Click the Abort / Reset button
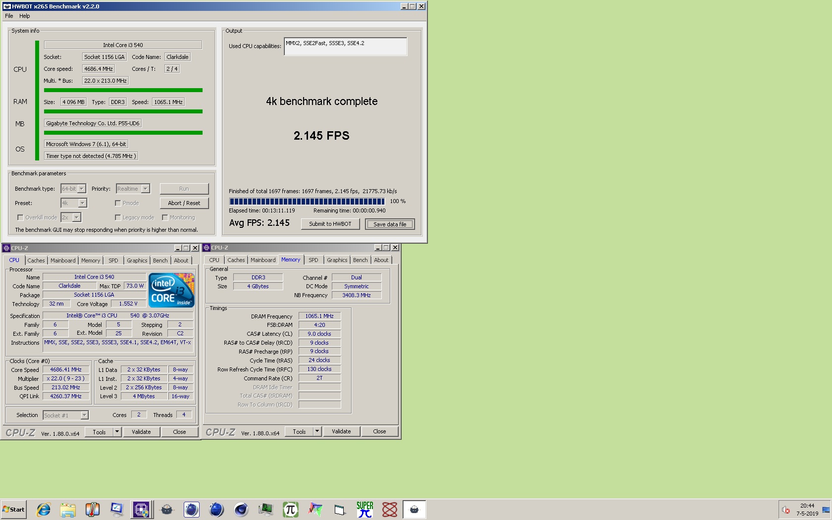The height and width of the screenshot is (520, 832). [x=184, y=203]
